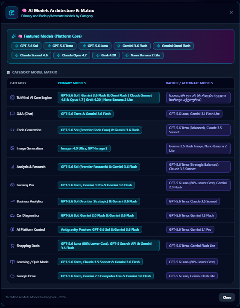This screenshot has height=308, width=240.
Task: Click the Car Diagnostics primary models badge
Action: [97, 215]
